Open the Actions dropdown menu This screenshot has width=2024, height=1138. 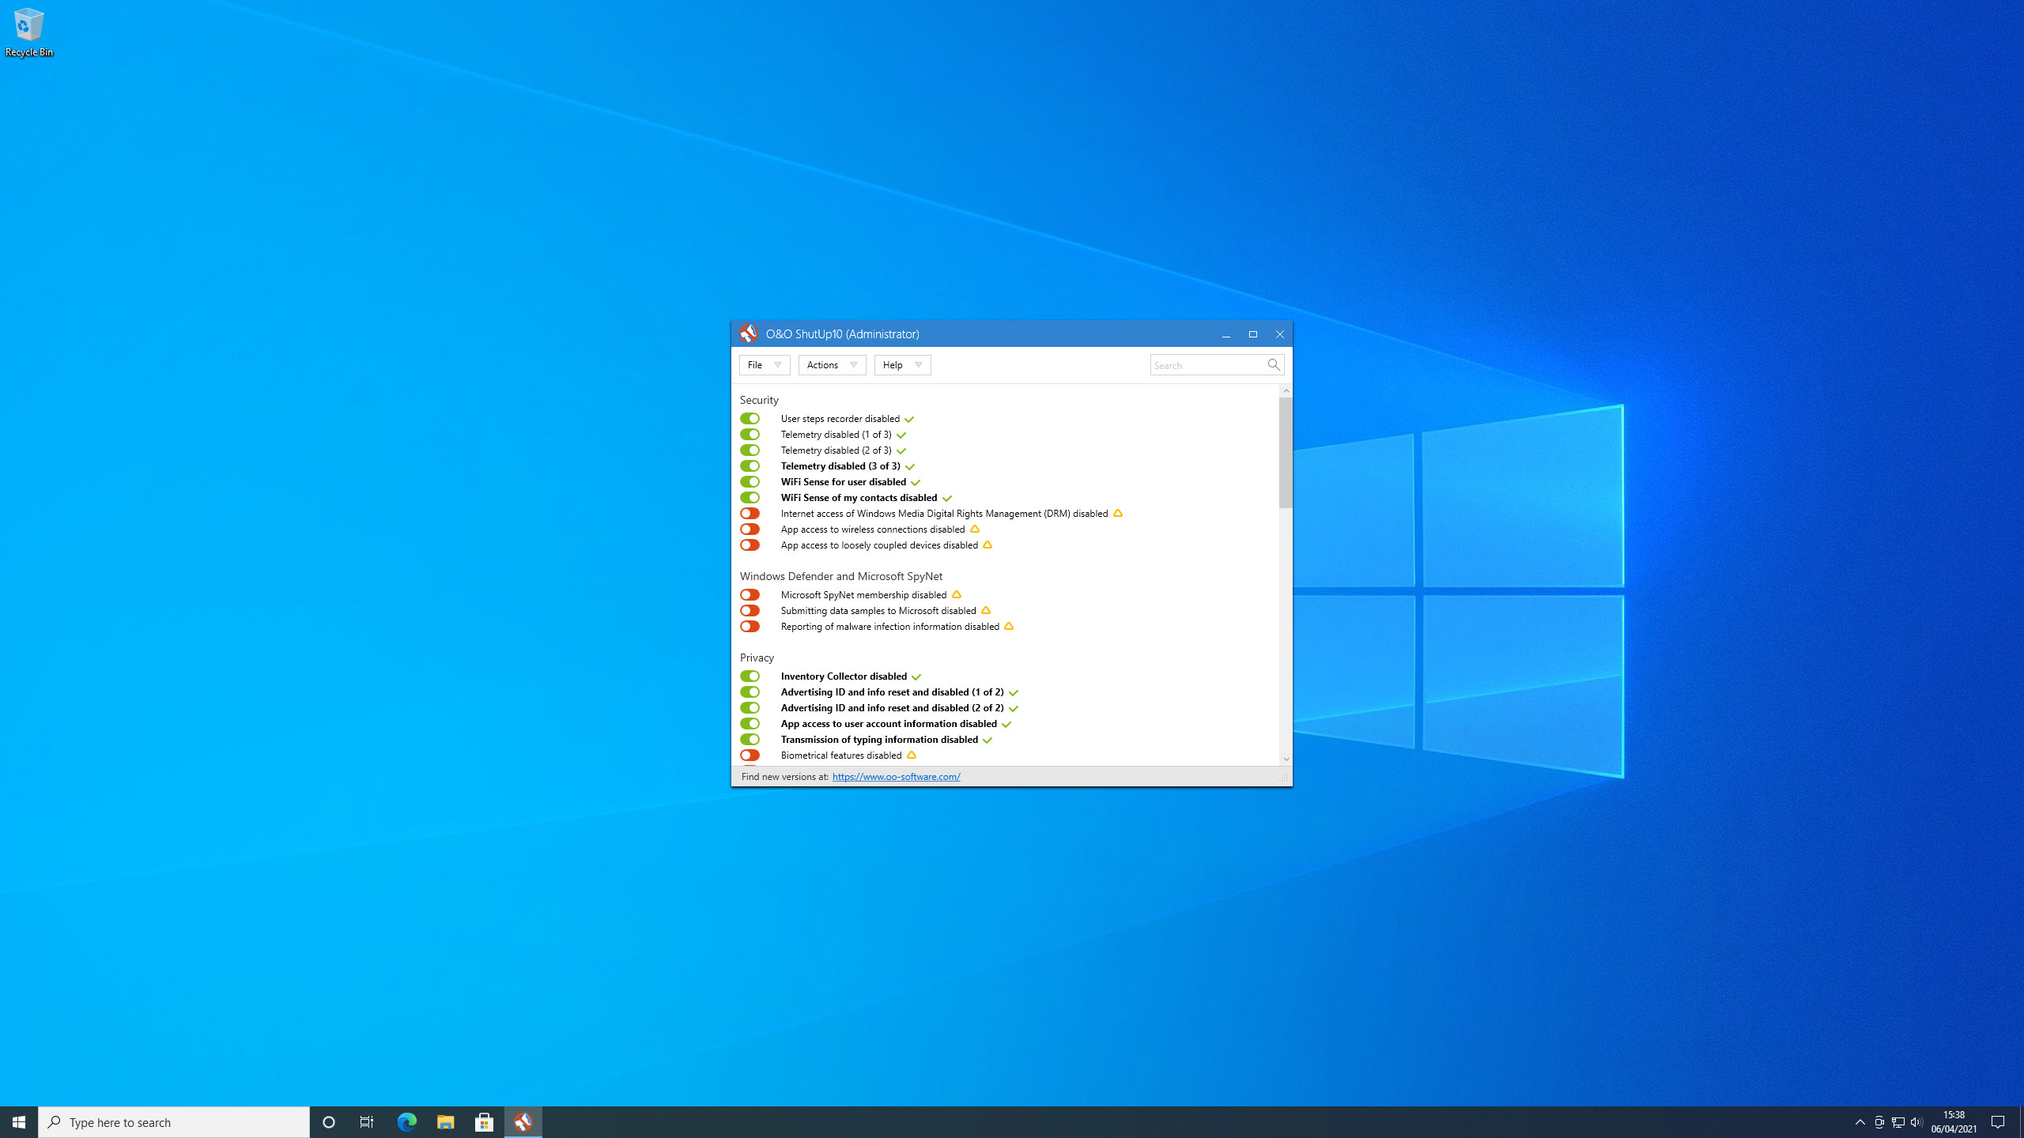(x=832, y=364)
